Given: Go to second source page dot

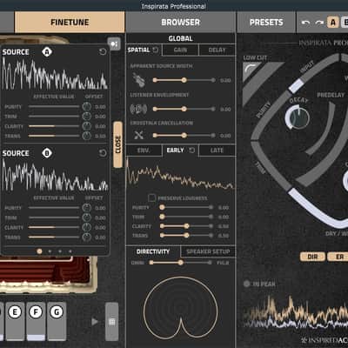Looking at the screenshot, I should 50,251.
